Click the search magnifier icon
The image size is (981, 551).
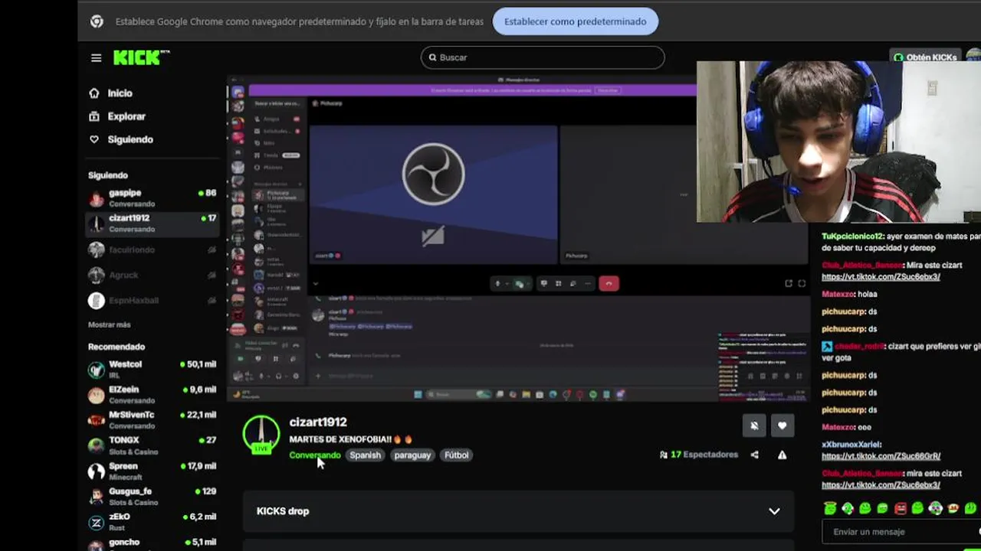432,57
